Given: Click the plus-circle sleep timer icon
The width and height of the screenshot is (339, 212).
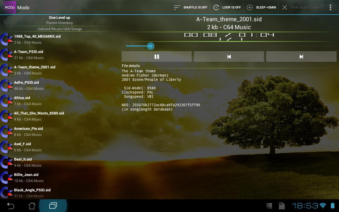Looking at the screenshot, I should (x=250, y=7).
